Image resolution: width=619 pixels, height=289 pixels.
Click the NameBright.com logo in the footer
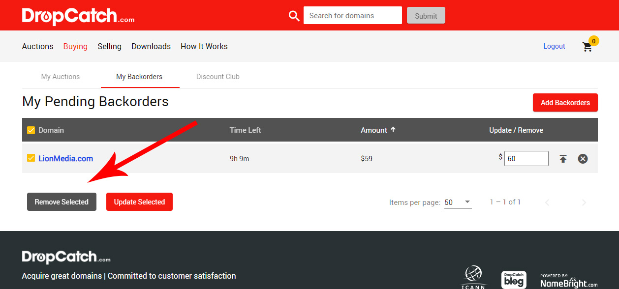click(x=569, y=281)
